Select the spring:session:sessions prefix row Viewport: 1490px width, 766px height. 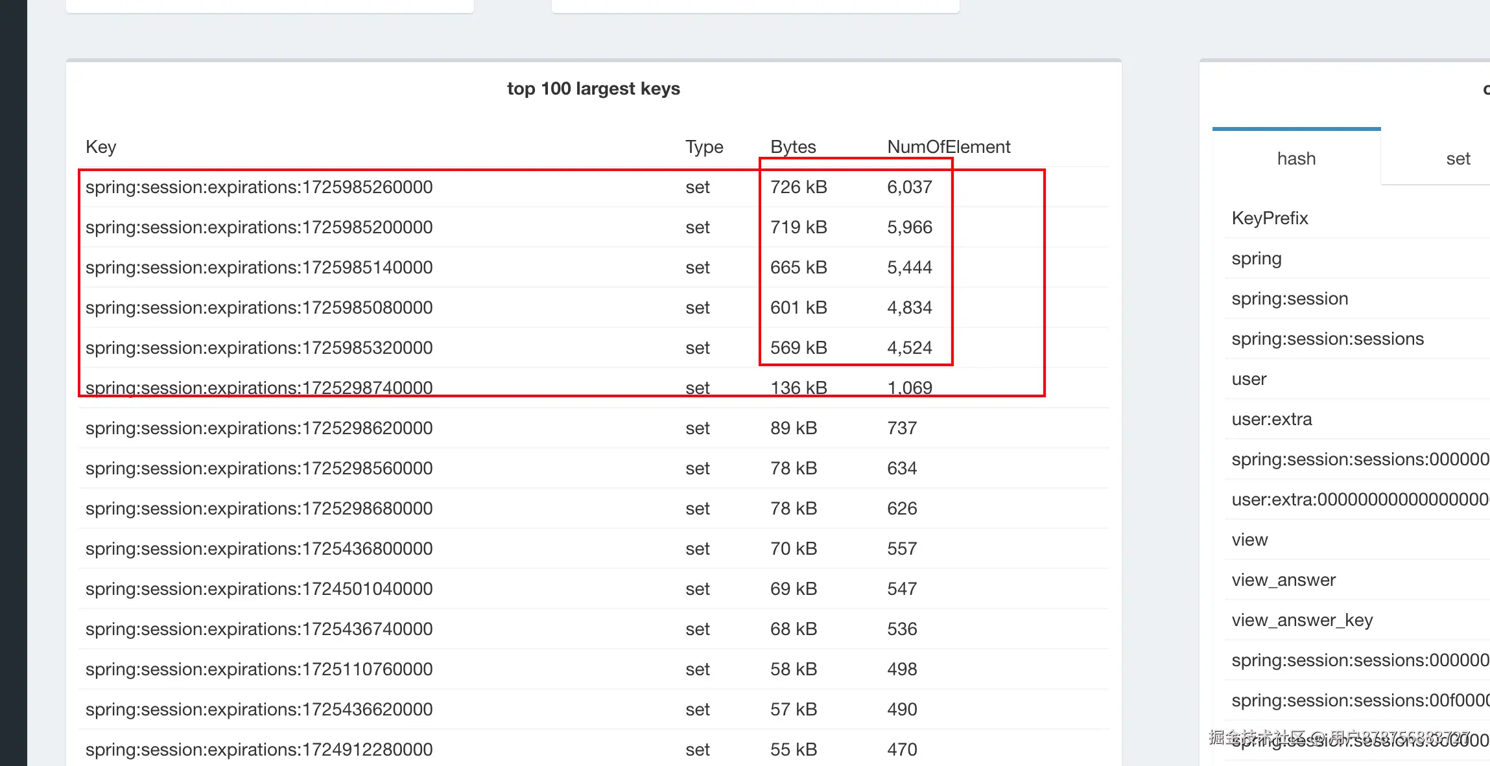tap(1327, 339)
